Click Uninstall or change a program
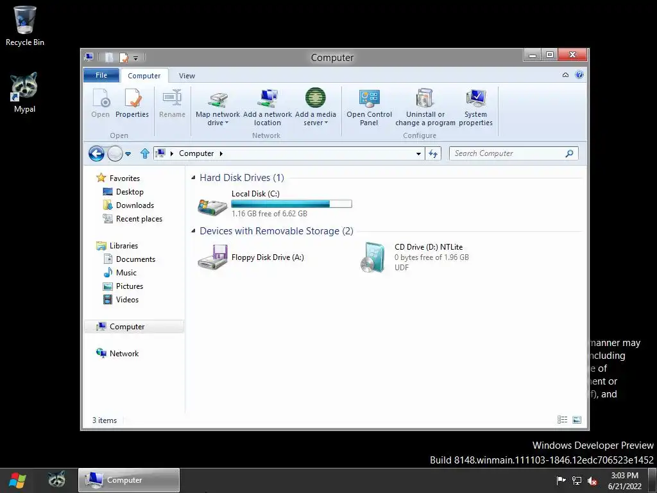Screen dimensions: 657x493 coord(425,107)
